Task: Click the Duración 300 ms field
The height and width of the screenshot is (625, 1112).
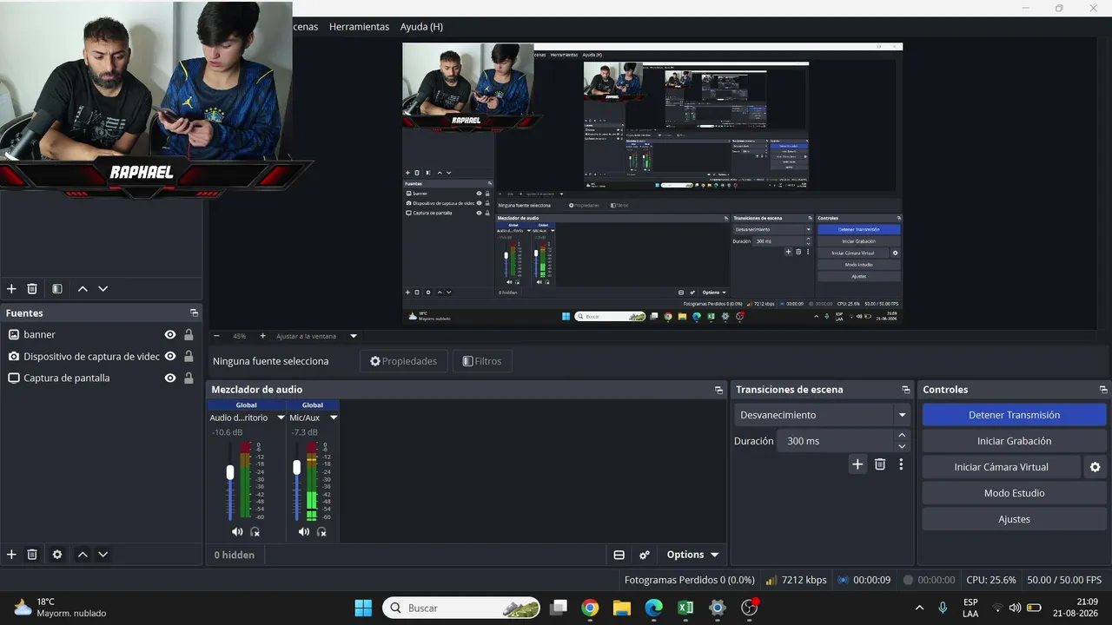Action: click(836, 441)
